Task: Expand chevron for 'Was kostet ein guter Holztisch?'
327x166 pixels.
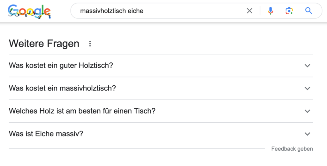Action: point(308,66)
